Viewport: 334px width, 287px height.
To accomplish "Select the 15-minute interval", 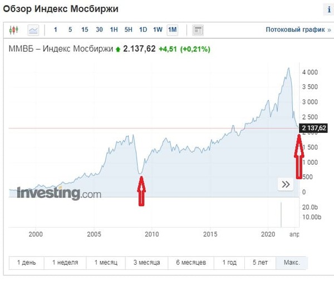I will pyautogui.click(x=84, y=29).
